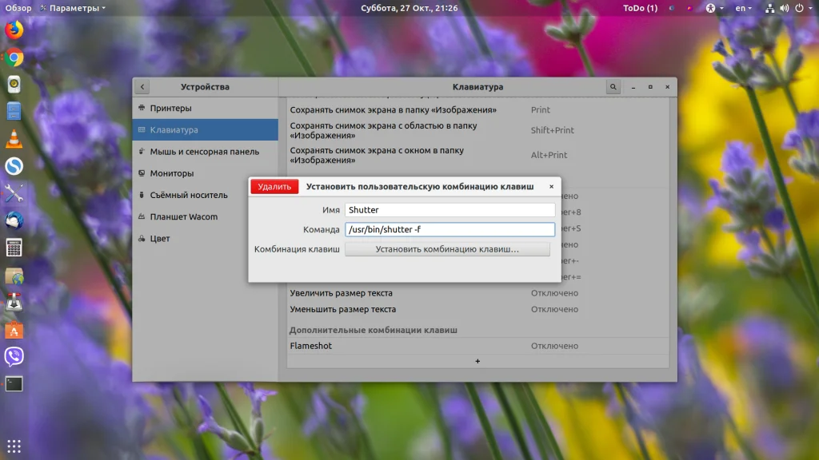Open the Files manager dock icon

[14, 112]
